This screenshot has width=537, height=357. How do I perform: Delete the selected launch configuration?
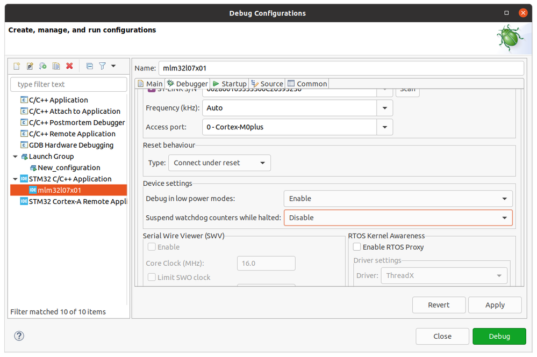[x=69, y=66]
